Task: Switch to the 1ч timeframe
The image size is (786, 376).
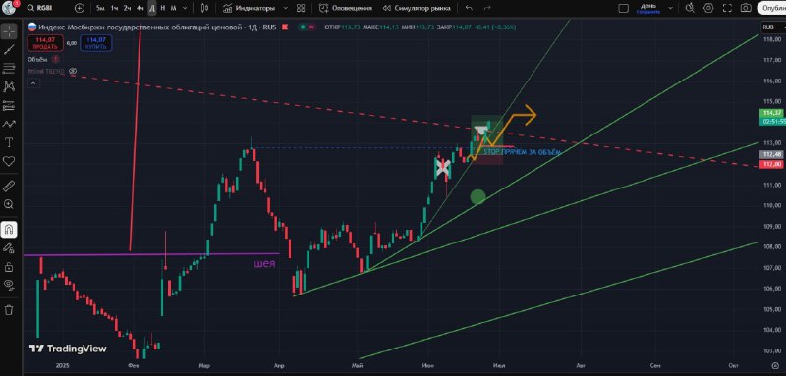Action: pos(115,8)
